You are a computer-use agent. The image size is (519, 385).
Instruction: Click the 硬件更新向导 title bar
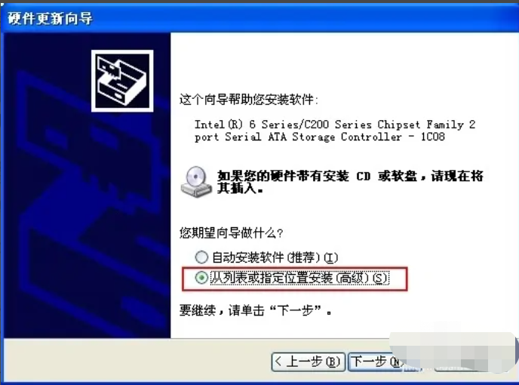259,18
